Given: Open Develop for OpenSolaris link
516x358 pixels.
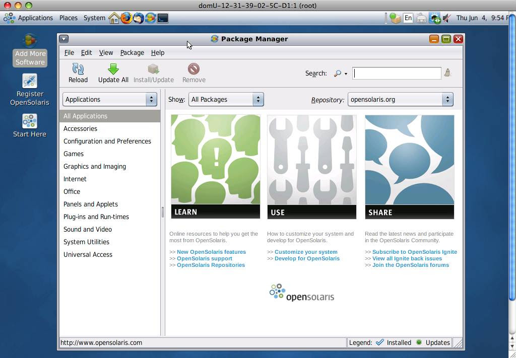Looking at the screenshot, I should click(x=307, y=258).
